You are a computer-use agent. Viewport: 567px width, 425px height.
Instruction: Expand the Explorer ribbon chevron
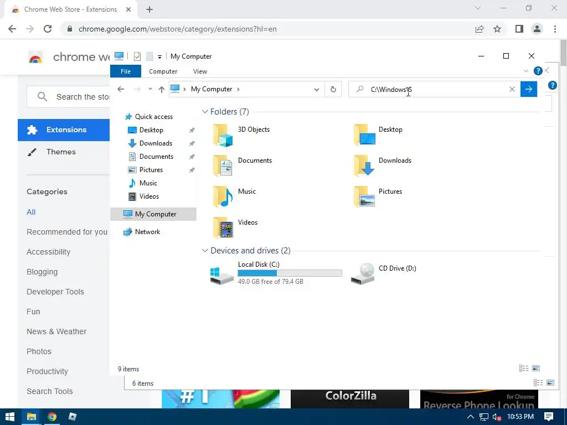point(526,71)
